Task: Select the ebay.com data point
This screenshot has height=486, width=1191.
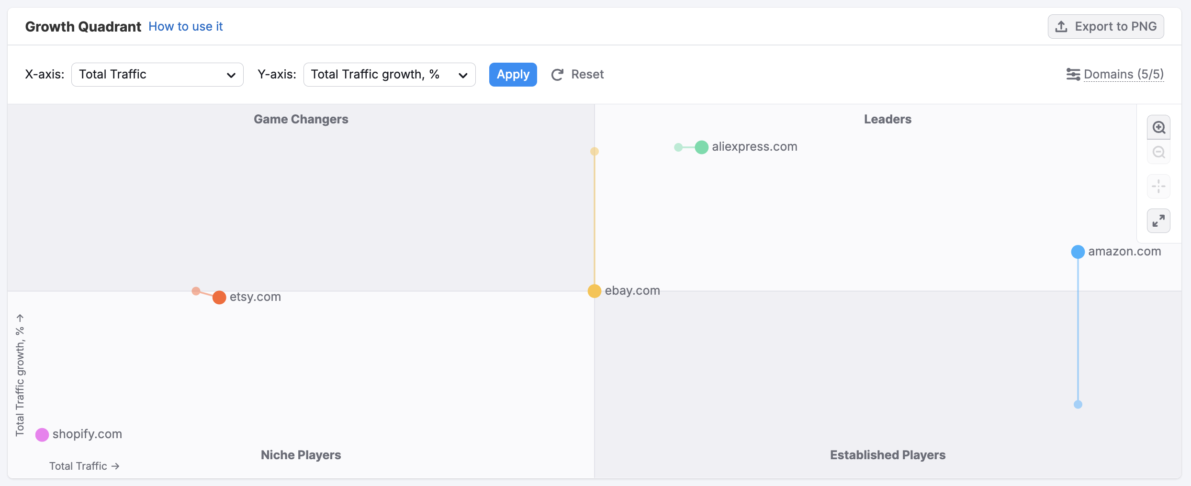Action: [594, 291]
